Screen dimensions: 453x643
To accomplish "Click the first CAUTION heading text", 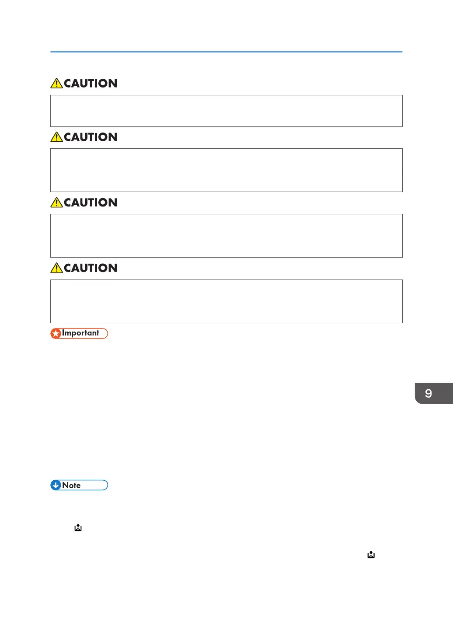I will (x=91, y=83).
